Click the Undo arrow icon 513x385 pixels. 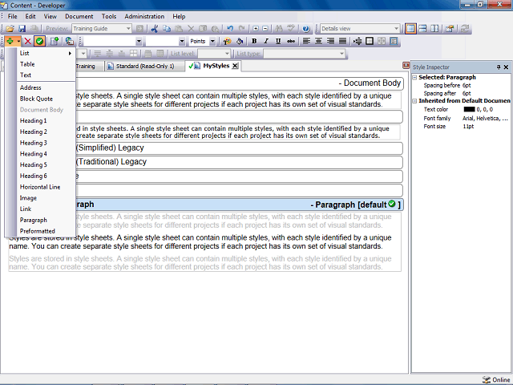click(x=230, y=29)
